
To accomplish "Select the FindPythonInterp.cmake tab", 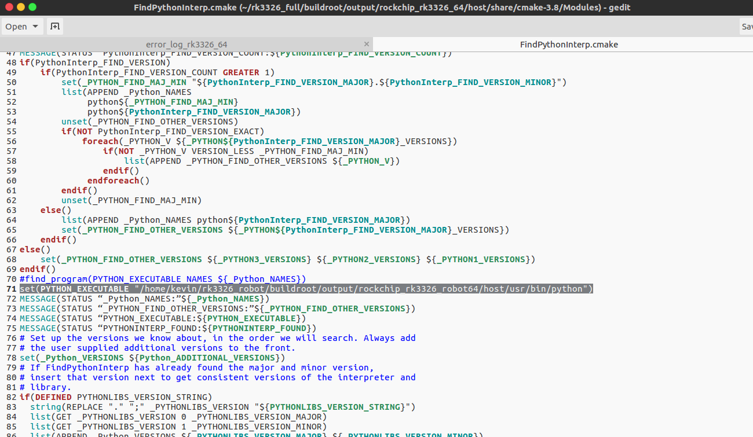I will (x=569, y=45).
